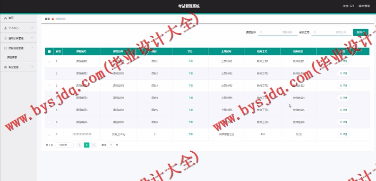Click the 学生 123 user label
This screenshot has width=376, height=181.
[x=349, y=6]
